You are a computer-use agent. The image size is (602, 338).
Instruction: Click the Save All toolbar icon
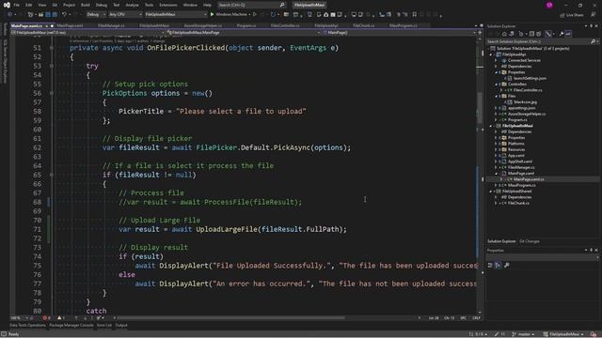(55, 15)
